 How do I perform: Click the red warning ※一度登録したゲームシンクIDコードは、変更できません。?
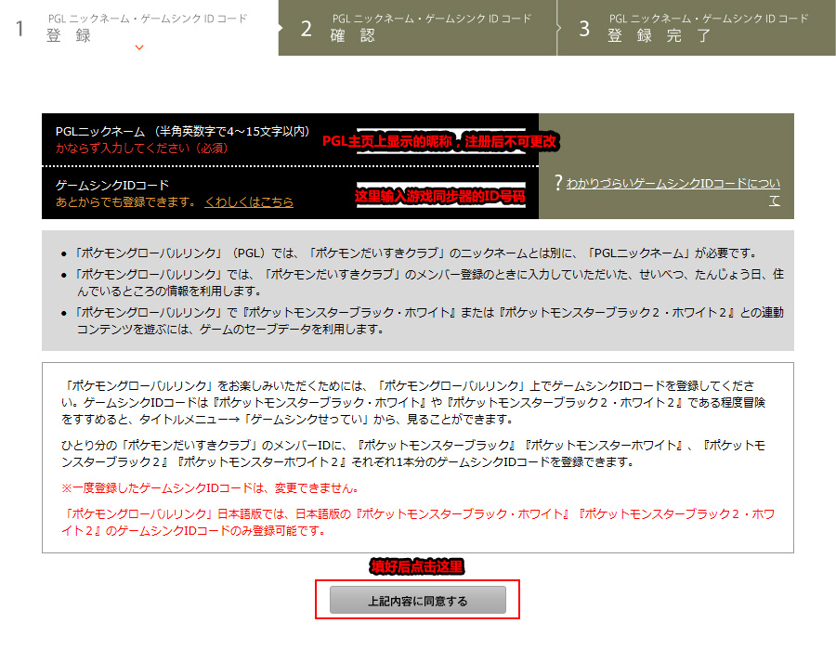(211, 488)
